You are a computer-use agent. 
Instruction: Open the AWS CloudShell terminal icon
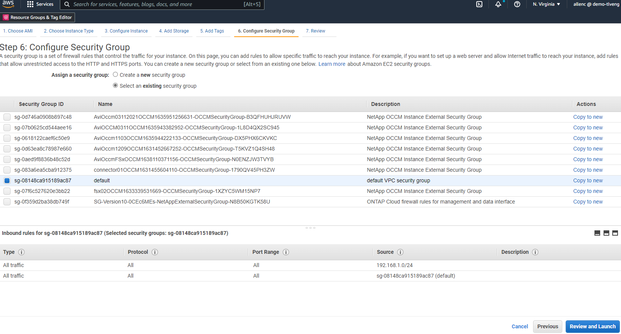479,4
